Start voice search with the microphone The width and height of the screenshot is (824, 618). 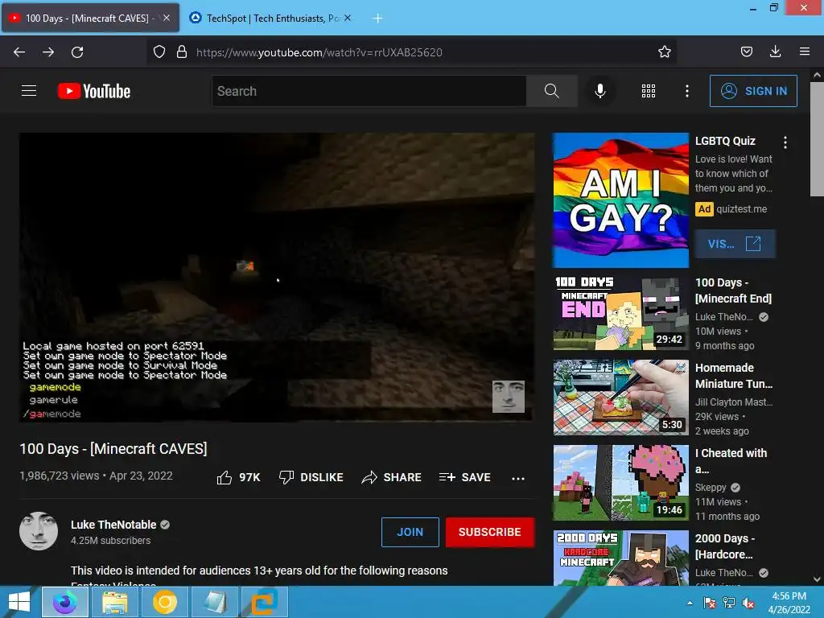point(599,91)
